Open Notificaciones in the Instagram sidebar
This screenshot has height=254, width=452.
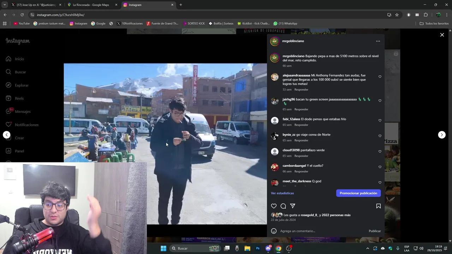click(22, 125)
